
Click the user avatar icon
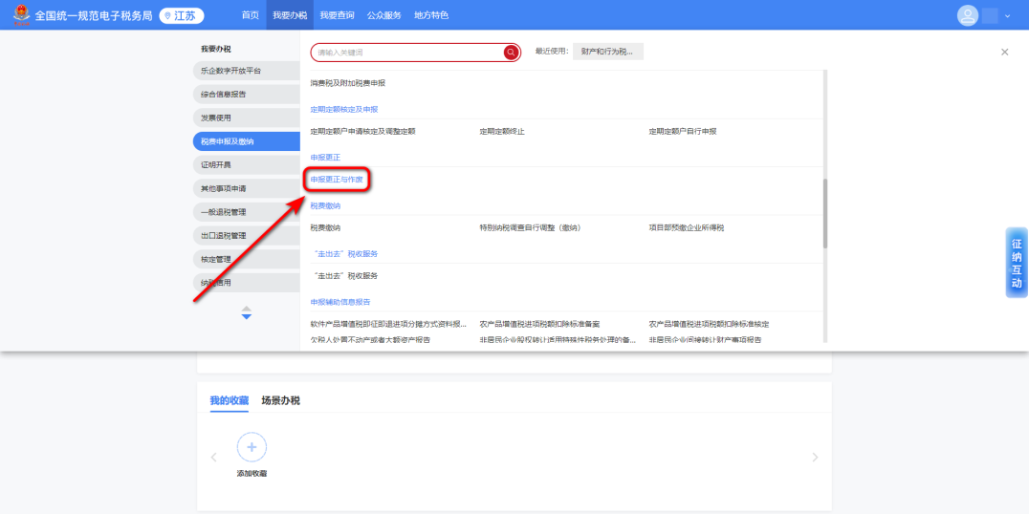(968, 15)
